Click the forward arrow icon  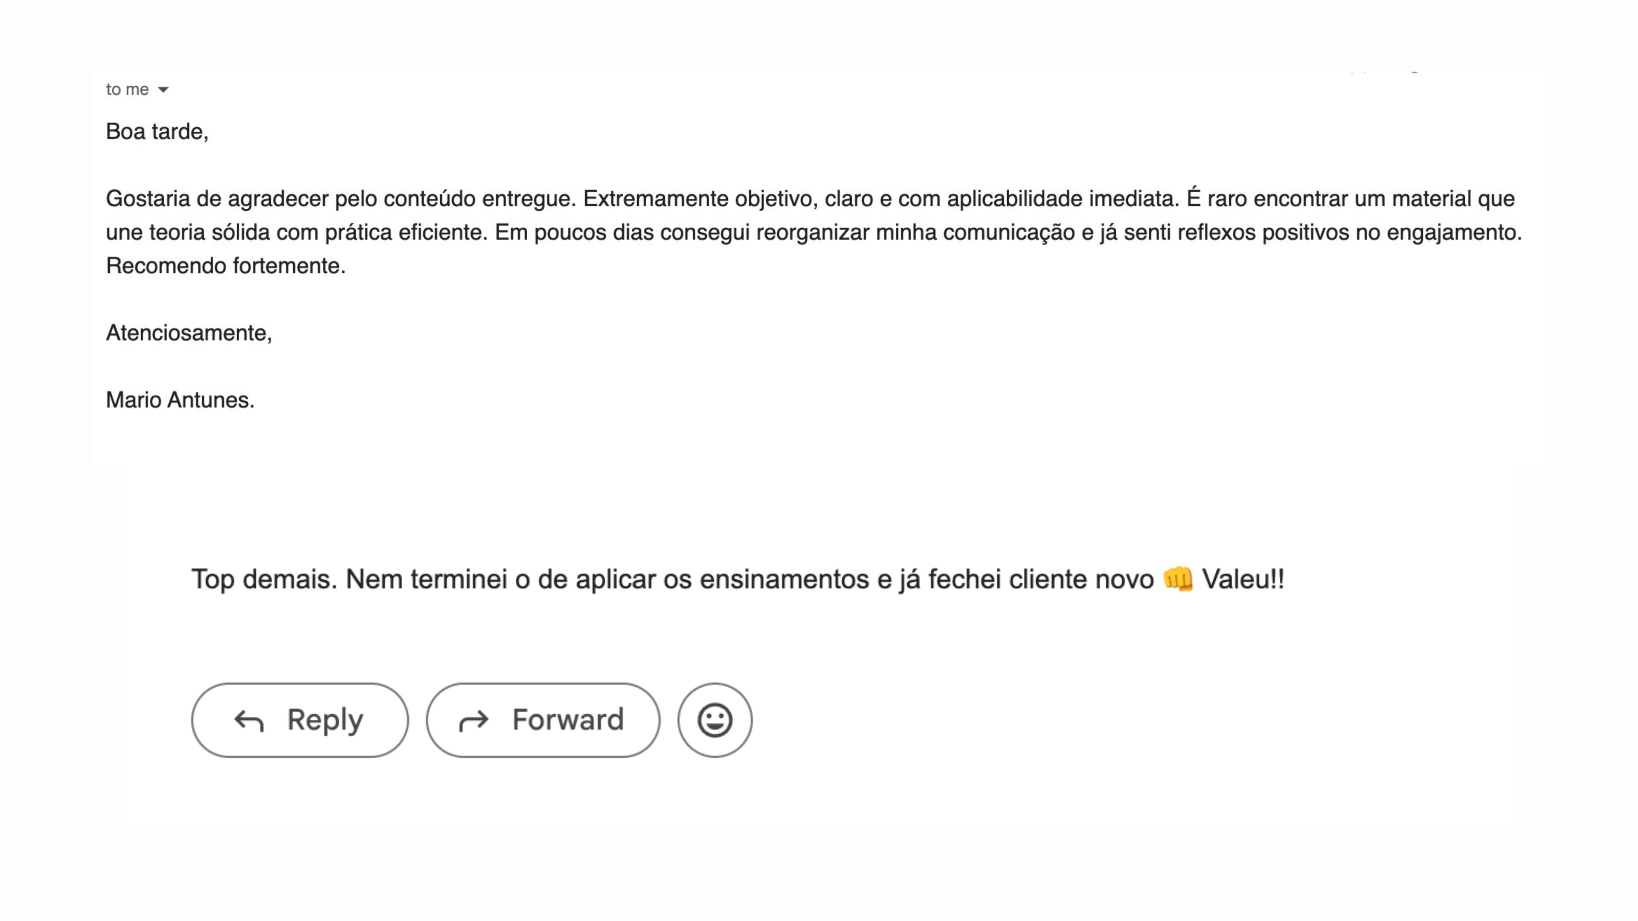[474, 721]
